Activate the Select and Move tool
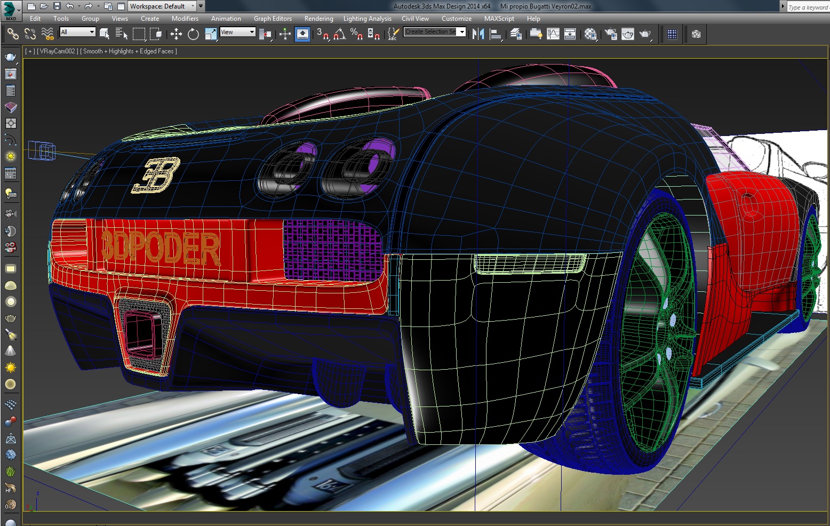Screen dimensions: 830x526 [x=176, y=34]
